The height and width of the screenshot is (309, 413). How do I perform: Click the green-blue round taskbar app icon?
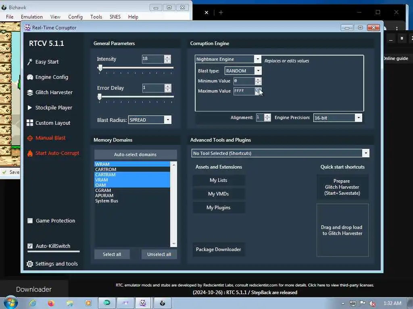106,303
